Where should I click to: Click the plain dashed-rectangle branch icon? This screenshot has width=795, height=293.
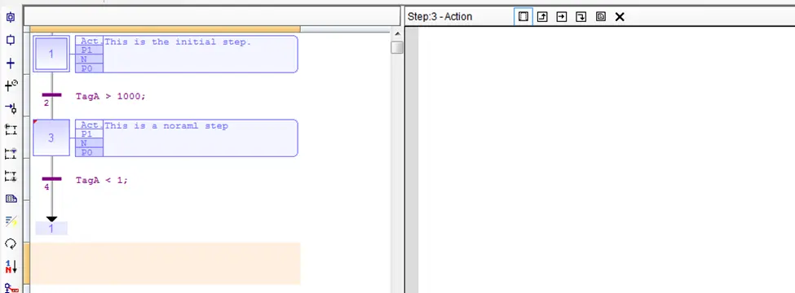pyautogui.click(x=11, y=129)
